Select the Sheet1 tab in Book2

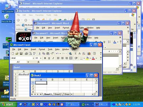coord(48,94)
